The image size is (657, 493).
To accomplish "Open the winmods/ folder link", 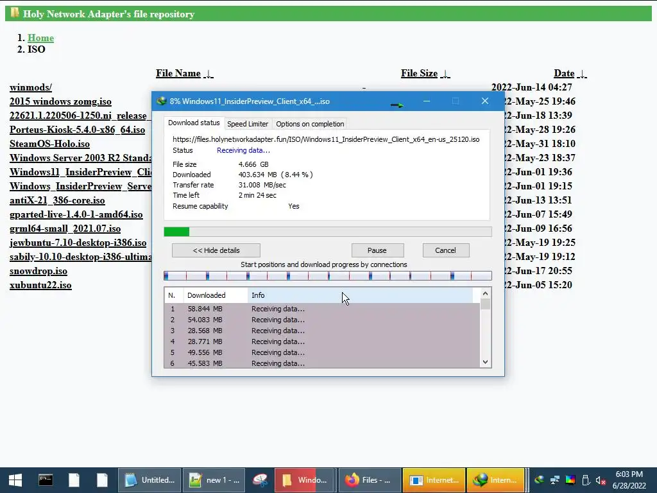I will (31, 87).
